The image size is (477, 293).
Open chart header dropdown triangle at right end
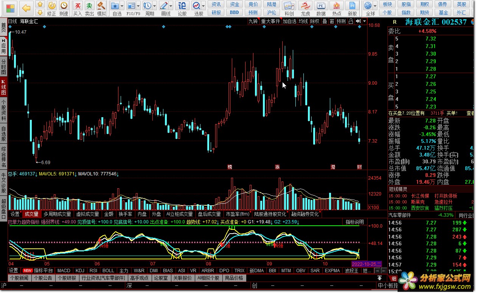[364, 21]
